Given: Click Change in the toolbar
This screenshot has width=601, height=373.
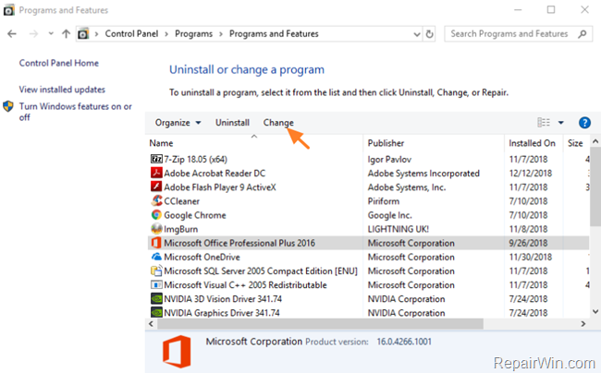Looking at the screenshot, I should pyautogui.click(x=278, y=123).
